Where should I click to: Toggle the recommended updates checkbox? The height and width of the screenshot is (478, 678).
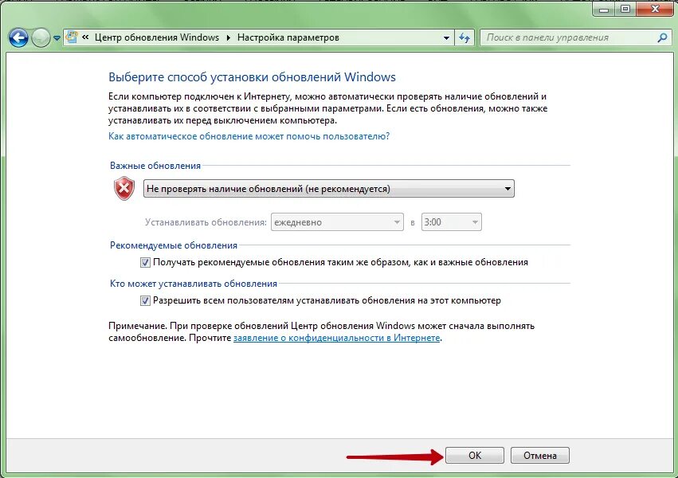tap(145, 262)
